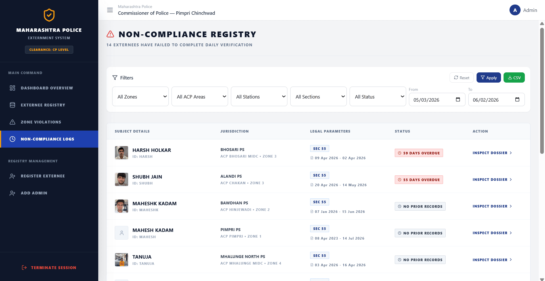545x281 pixels.
Task: Open the All Status dropdown
Action: point(378,97)
